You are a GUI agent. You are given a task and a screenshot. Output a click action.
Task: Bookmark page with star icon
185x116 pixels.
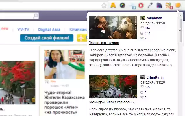point(104,6)
